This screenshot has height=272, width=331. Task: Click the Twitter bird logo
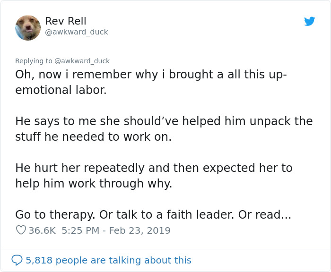click(x=310, y=21)
